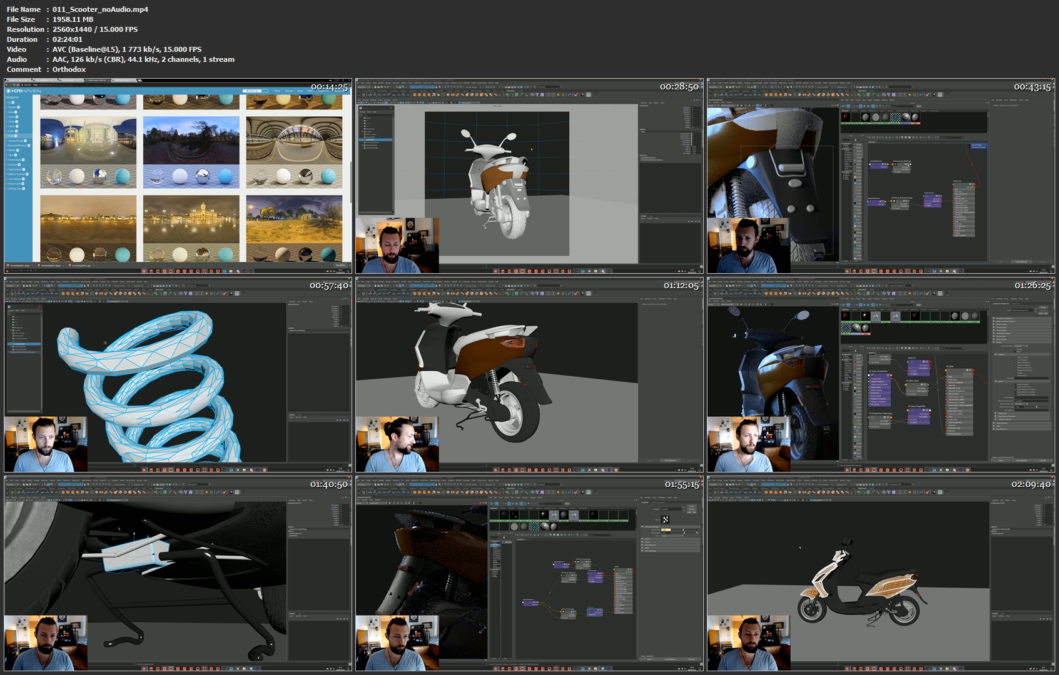
Task: Open the video frame stamped 00:14:25
Action: pos(178,176)
